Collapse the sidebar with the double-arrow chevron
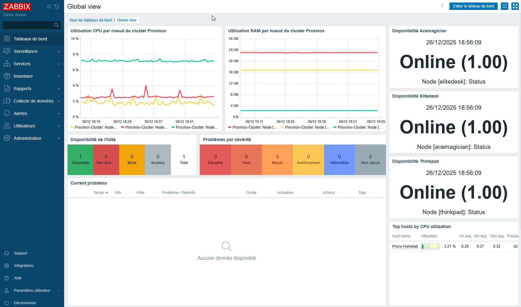This screenshot has height=307, width=521. pyautogui.click(x=49, y=6)
